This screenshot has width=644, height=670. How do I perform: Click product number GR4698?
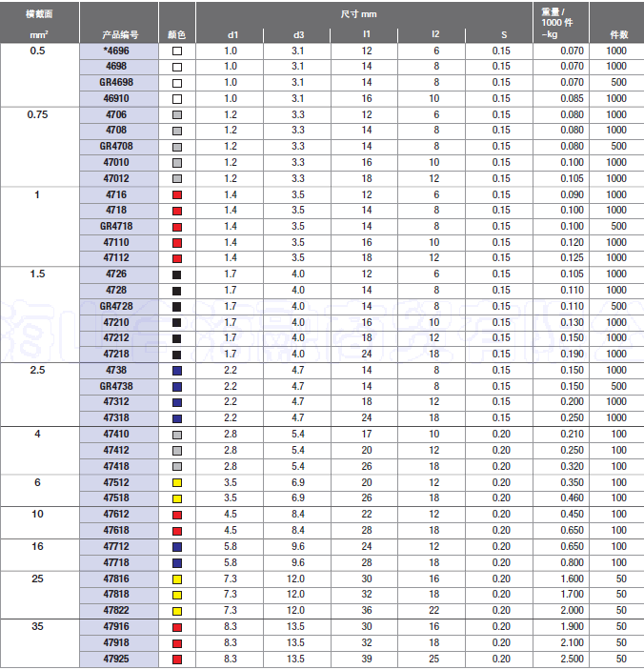point(116,83)
